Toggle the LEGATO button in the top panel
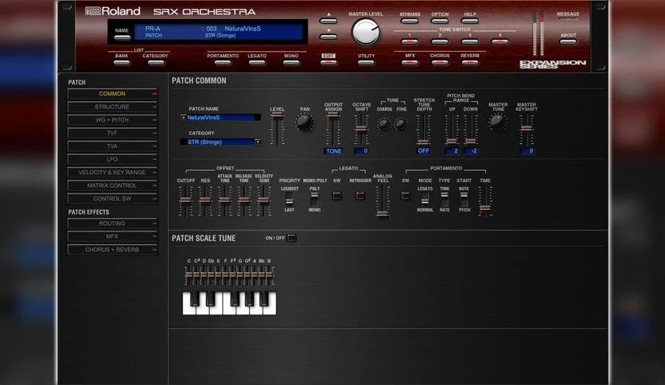 tap(257, 62)
